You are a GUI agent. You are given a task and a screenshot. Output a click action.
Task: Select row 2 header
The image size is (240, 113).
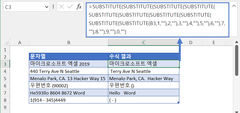(x=5, y=57)
